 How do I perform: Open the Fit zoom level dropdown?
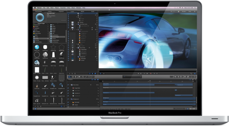coord(174,11)
